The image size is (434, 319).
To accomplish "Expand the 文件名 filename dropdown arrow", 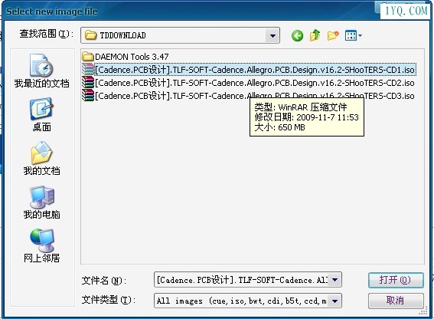I will pos(334,280).
